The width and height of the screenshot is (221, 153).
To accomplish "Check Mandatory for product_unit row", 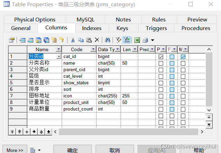I will [183, 103].
